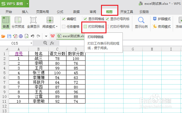182x113 pixels.
Task: Uncheck the 编辑栏 checkbox
Action: click(x=63, y=19)
